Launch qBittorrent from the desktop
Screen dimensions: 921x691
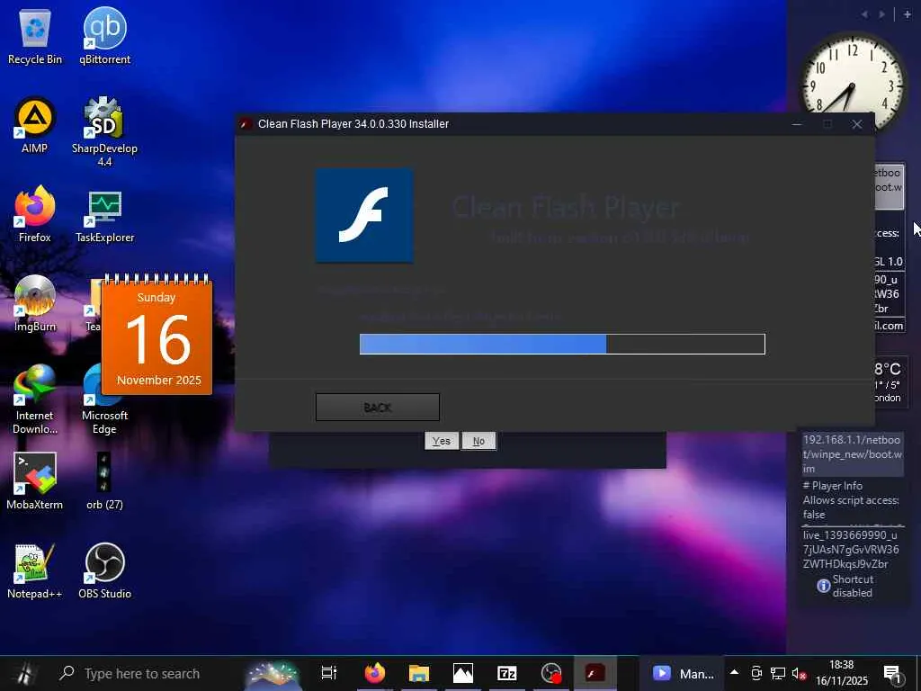pos(104,36)
